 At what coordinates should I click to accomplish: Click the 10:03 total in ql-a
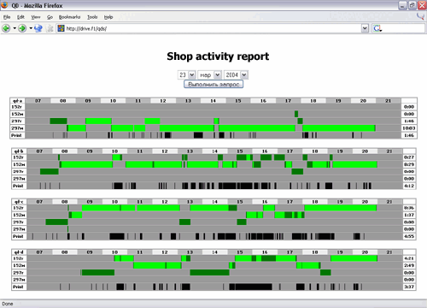409,128
